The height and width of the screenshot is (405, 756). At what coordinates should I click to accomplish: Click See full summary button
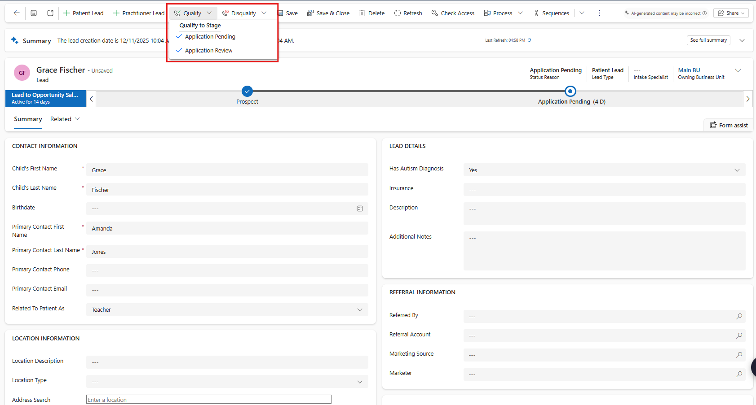tap(708, 40)
